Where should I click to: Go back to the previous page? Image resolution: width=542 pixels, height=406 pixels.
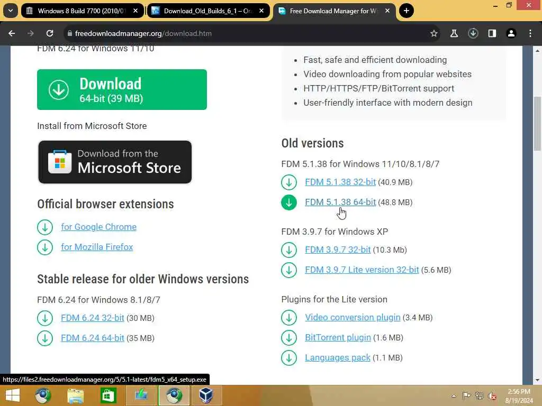click(x=12, y=33)
